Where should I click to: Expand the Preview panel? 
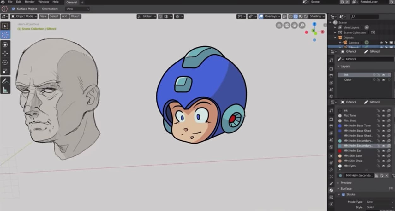(x=346, y=183)
